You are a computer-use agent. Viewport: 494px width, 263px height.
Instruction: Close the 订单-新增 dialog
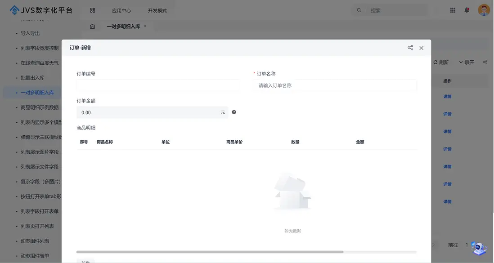421,48
